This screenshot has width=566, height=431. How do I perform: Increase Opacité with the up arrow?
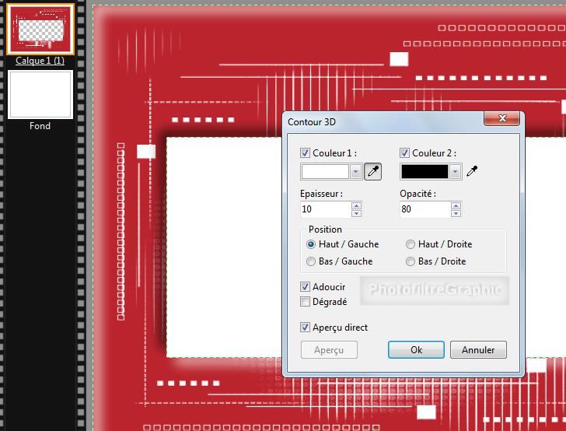(456, 206)
